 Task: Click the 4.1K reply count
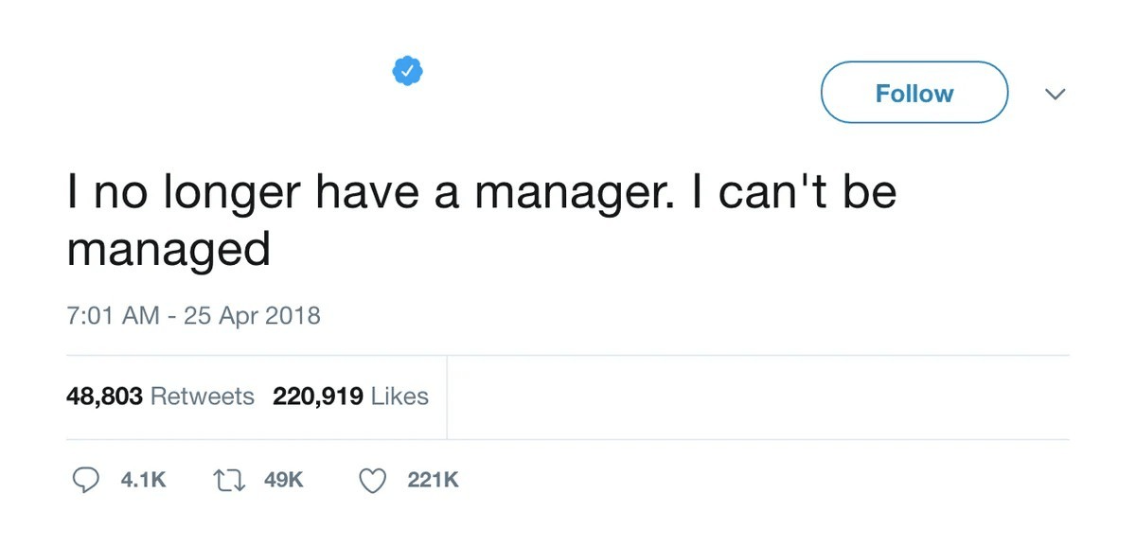[144, 481]
